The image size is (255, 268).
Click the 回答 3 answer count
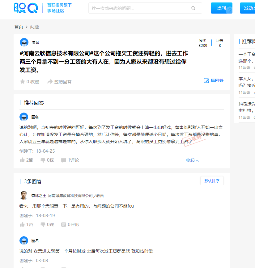(x=219, y=43)
